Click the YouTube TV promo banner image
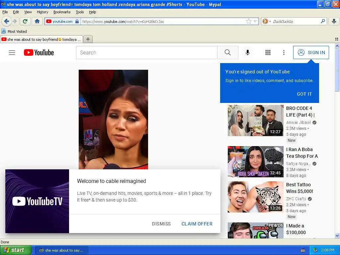This screenshot has width=340, height=255. [x=37, y=201]
